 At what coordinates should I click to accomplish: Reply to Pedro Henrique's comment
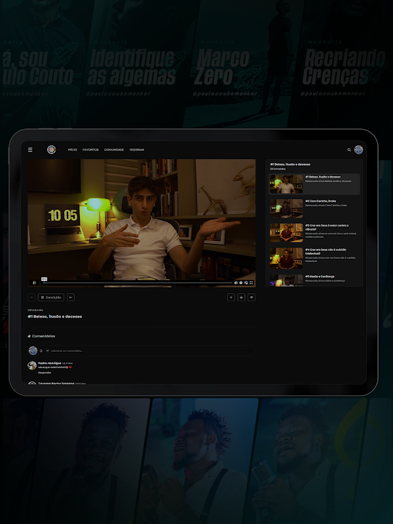(x=45, y=372)
